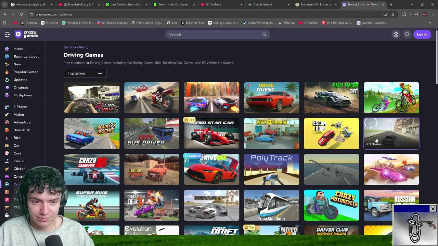The image size is (438, 246).
Task: Click the Driving breadcrumb link
Action: [83, 47]
